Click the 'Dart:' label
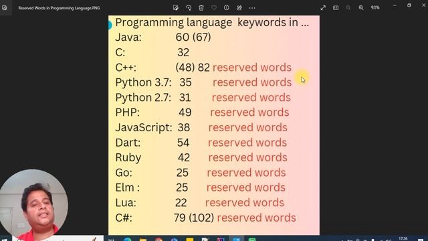Image resolution: width=428 pixels, height=241 pixels. pyautogui.click(x=128, y=143)
